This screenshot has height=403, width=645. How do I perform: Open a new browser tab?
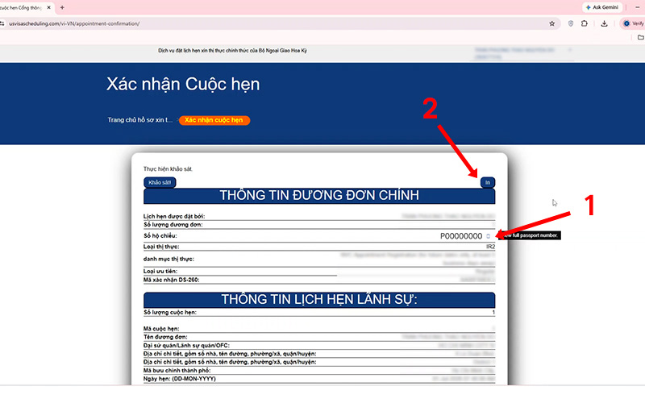click(x=62, y=7)
